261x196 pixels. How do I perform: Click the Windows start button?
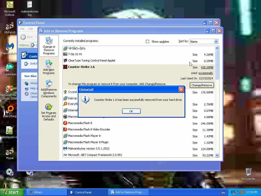click(x=12, y=192)
